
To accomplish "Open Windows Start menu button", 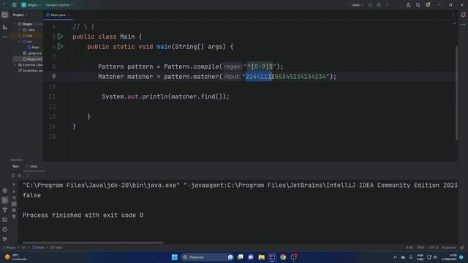I will 175,257.
